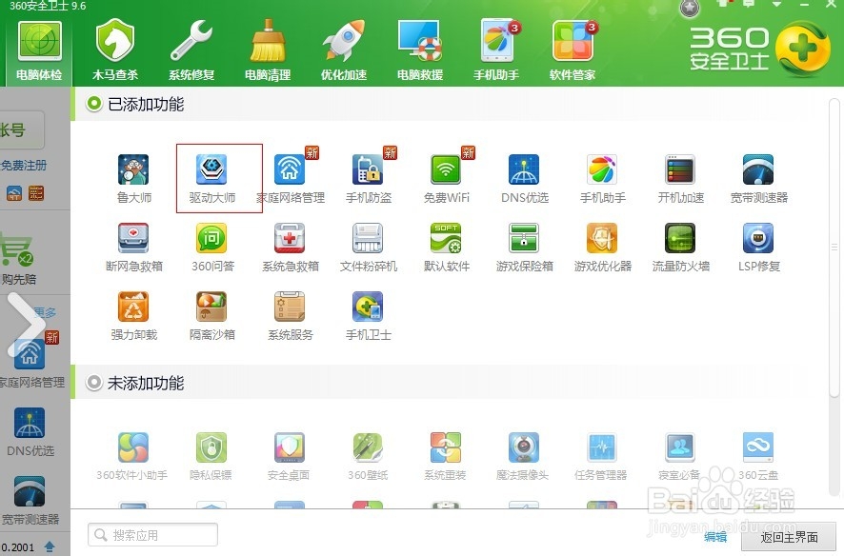Add the 魔法摄像头 function

(x=523, y=456)
